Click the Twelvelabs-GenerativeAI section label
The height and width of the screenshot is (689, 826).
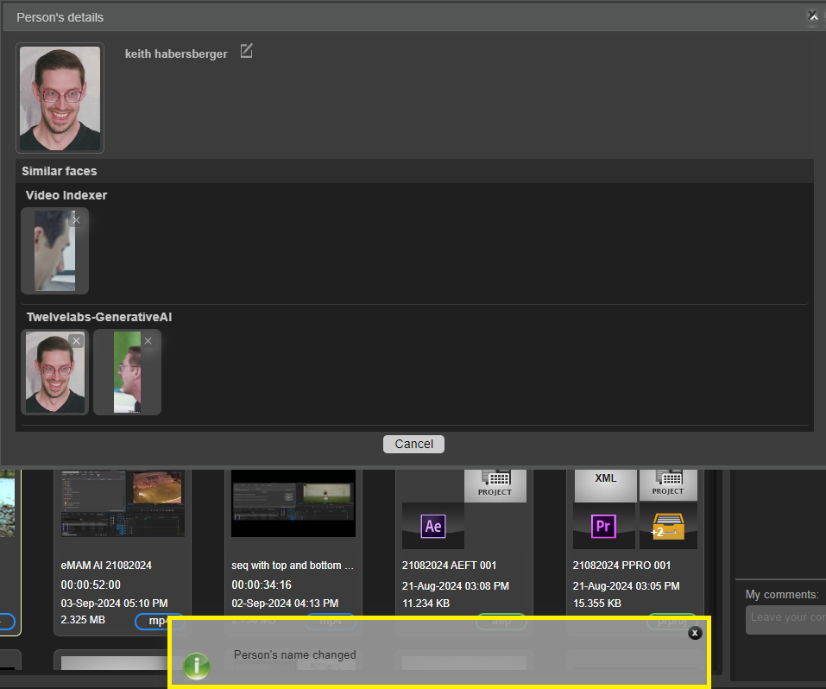point(99,317)
